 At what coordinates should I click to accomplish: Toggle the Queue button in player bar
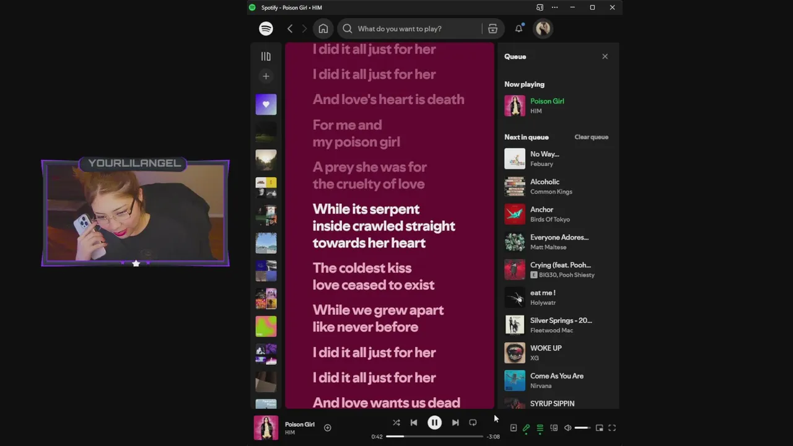click(540, 428)
